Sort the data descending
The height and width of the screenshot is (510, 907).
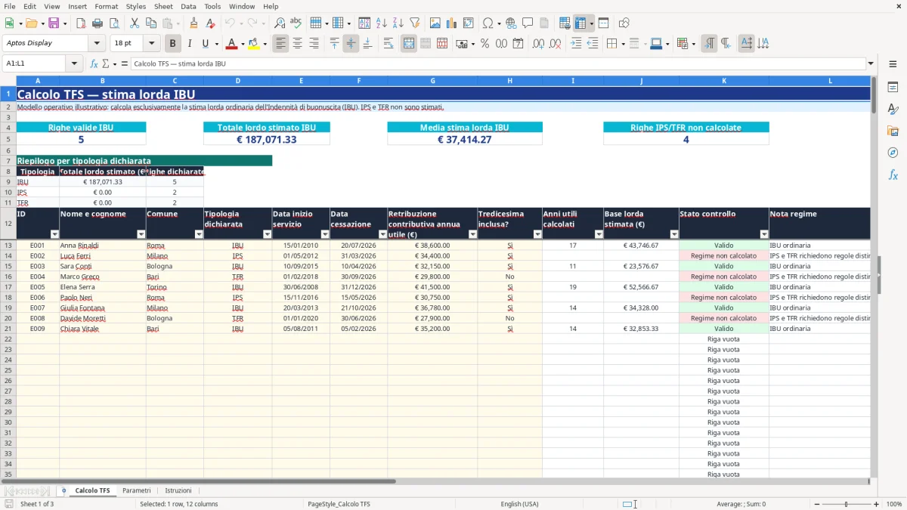point(398,23)
